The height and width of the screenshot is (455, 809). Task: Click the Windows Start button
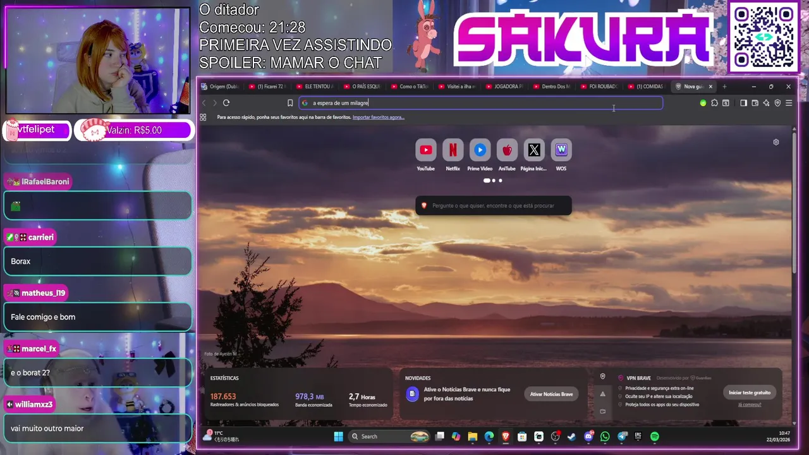tap(338, 436)
